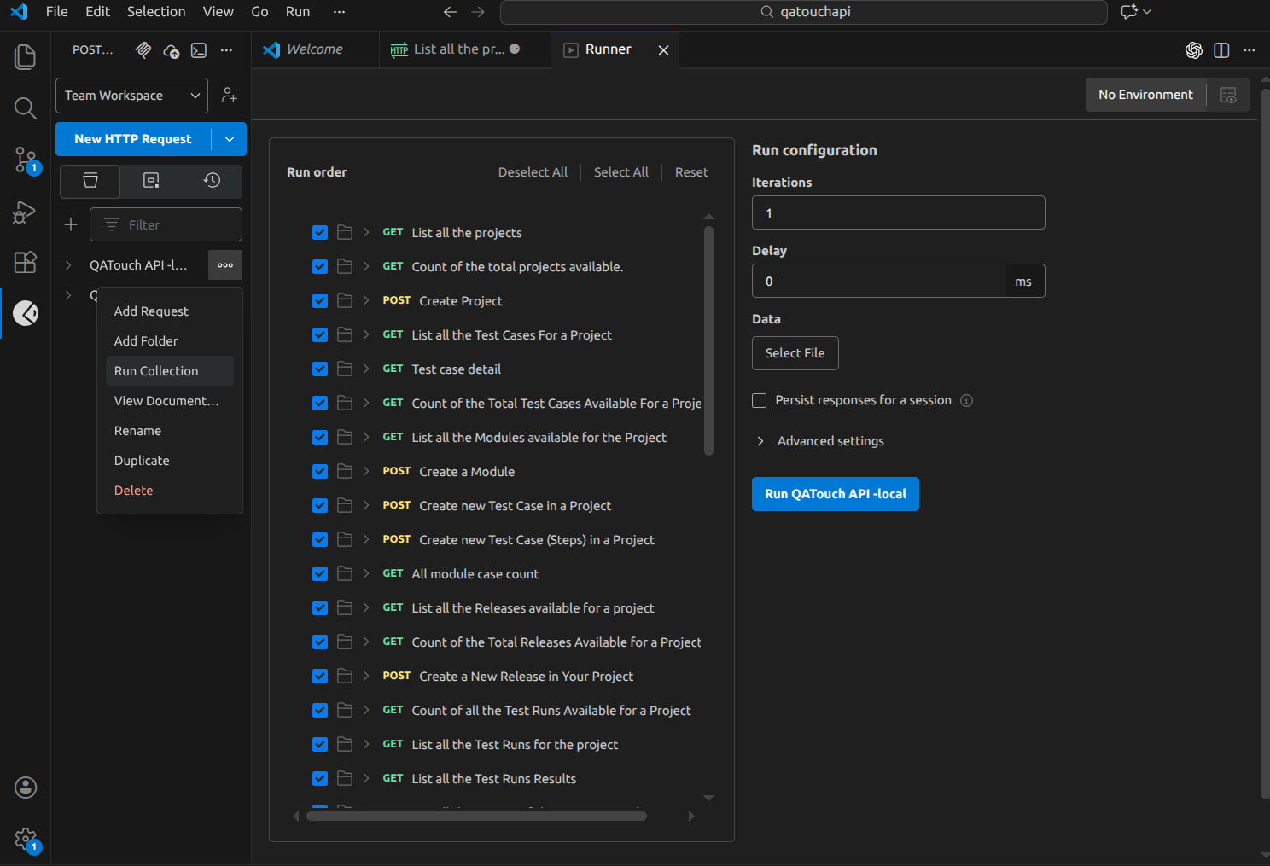This screenshot has width=1270, height=866.
Task: Uncheck the Create Project request
Action: (319, 300)
